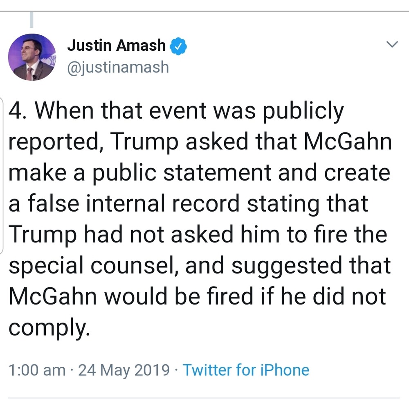
Task: Click the number 4. starting the tweet
Action: point(19,111)
